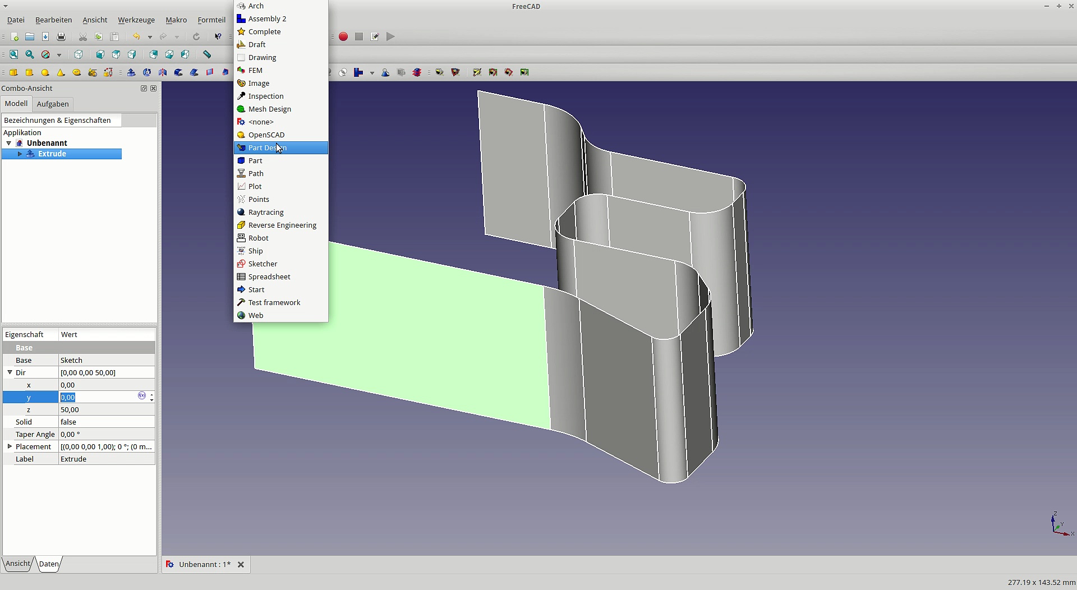Start macro recording with red button
This screenshot has width=1077, height=590.
pyautogui.click(x=343, y=37)
